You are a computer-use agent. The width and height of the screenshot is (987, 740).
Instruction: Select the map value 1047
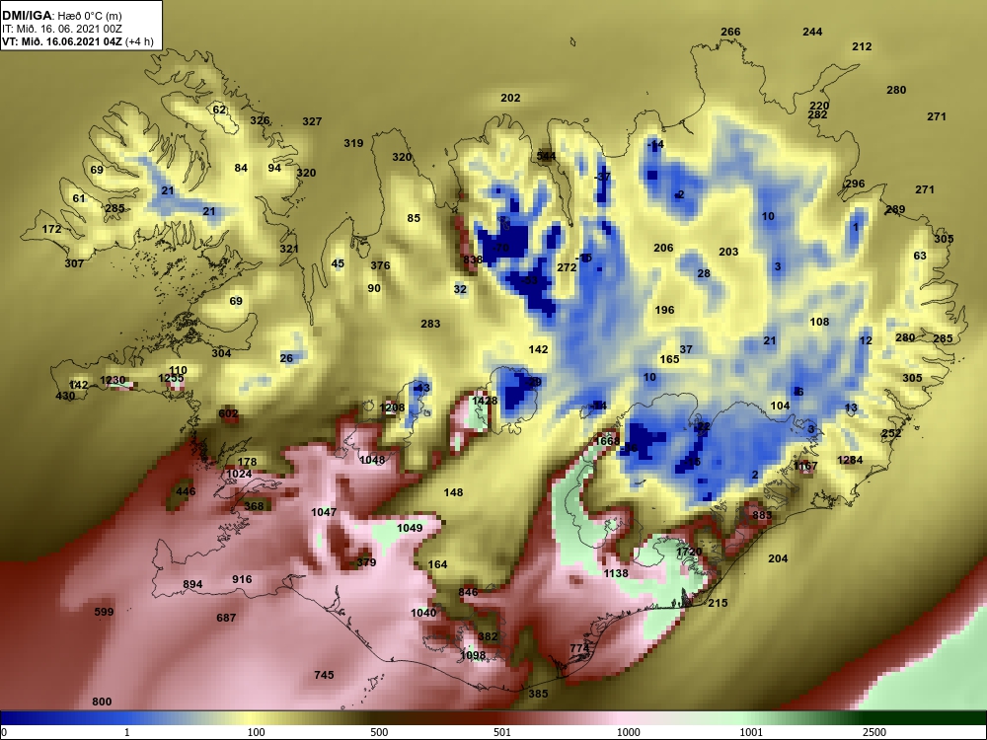pos(324,512)
